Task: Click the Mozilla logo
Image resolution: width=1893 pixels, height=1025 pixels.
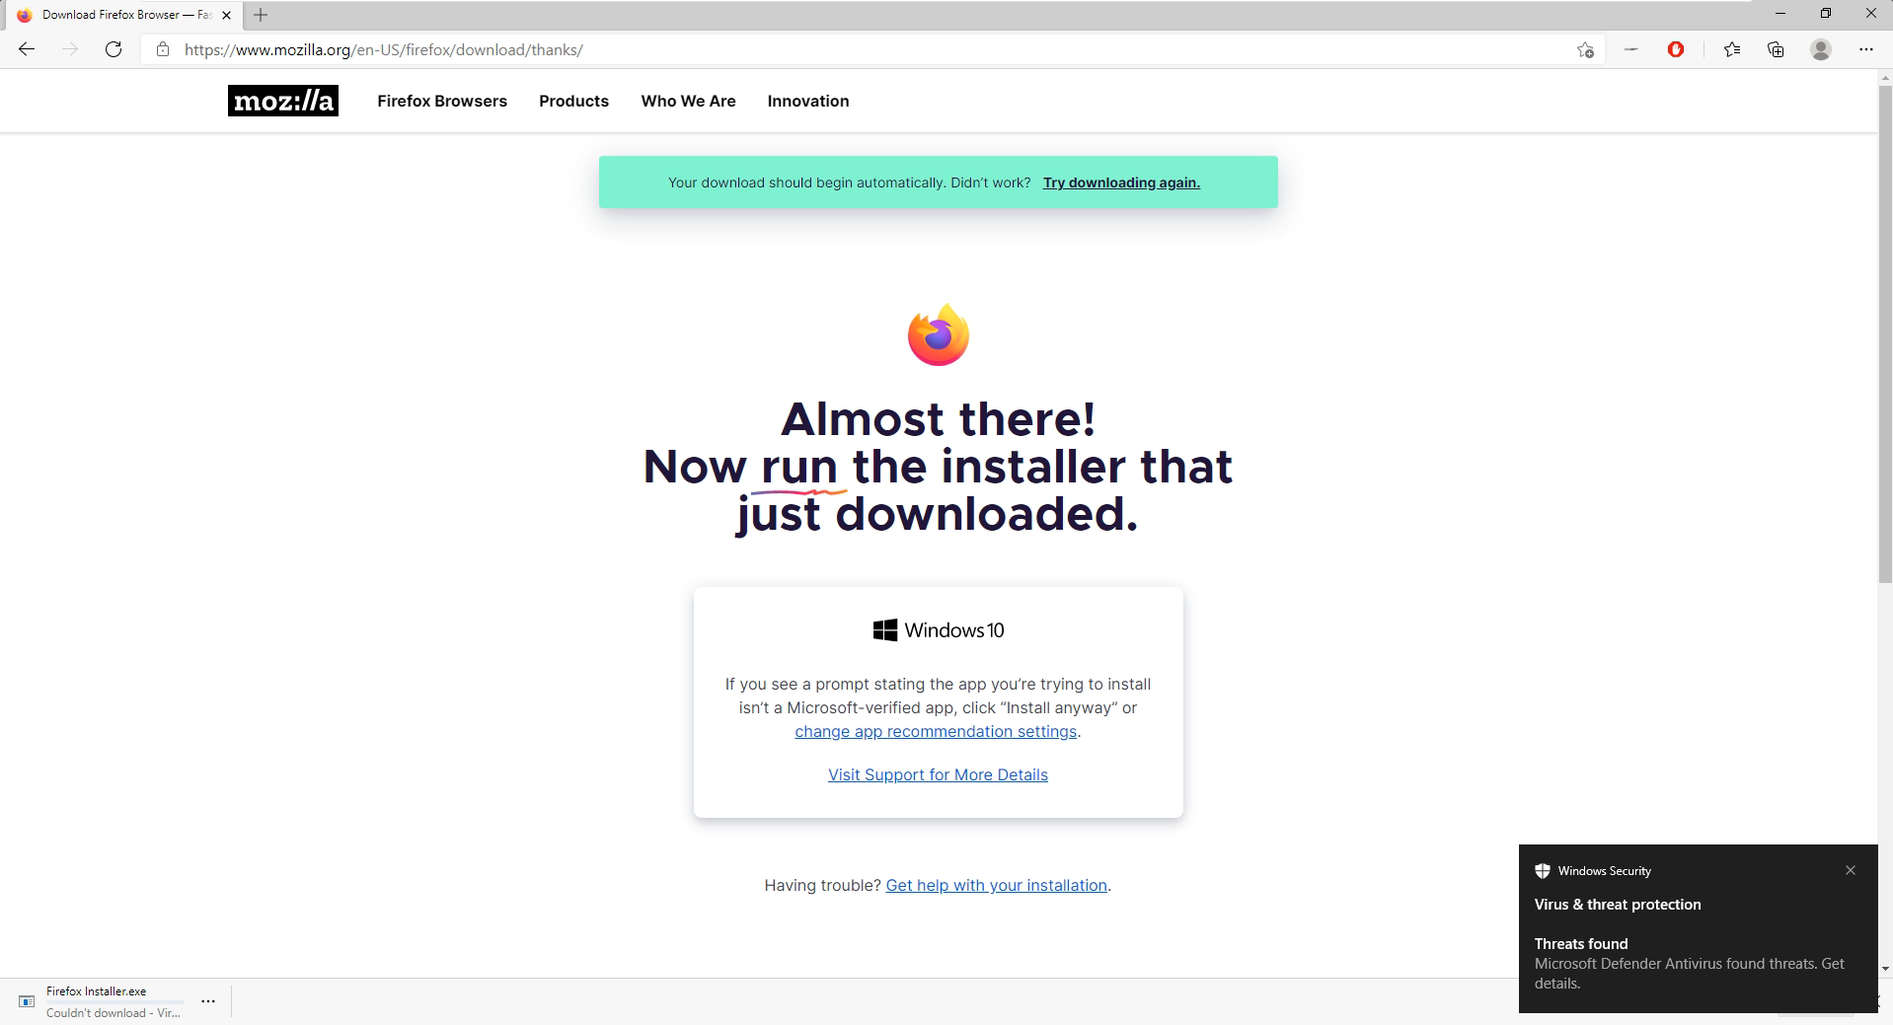Action: [x=283, y=101]
